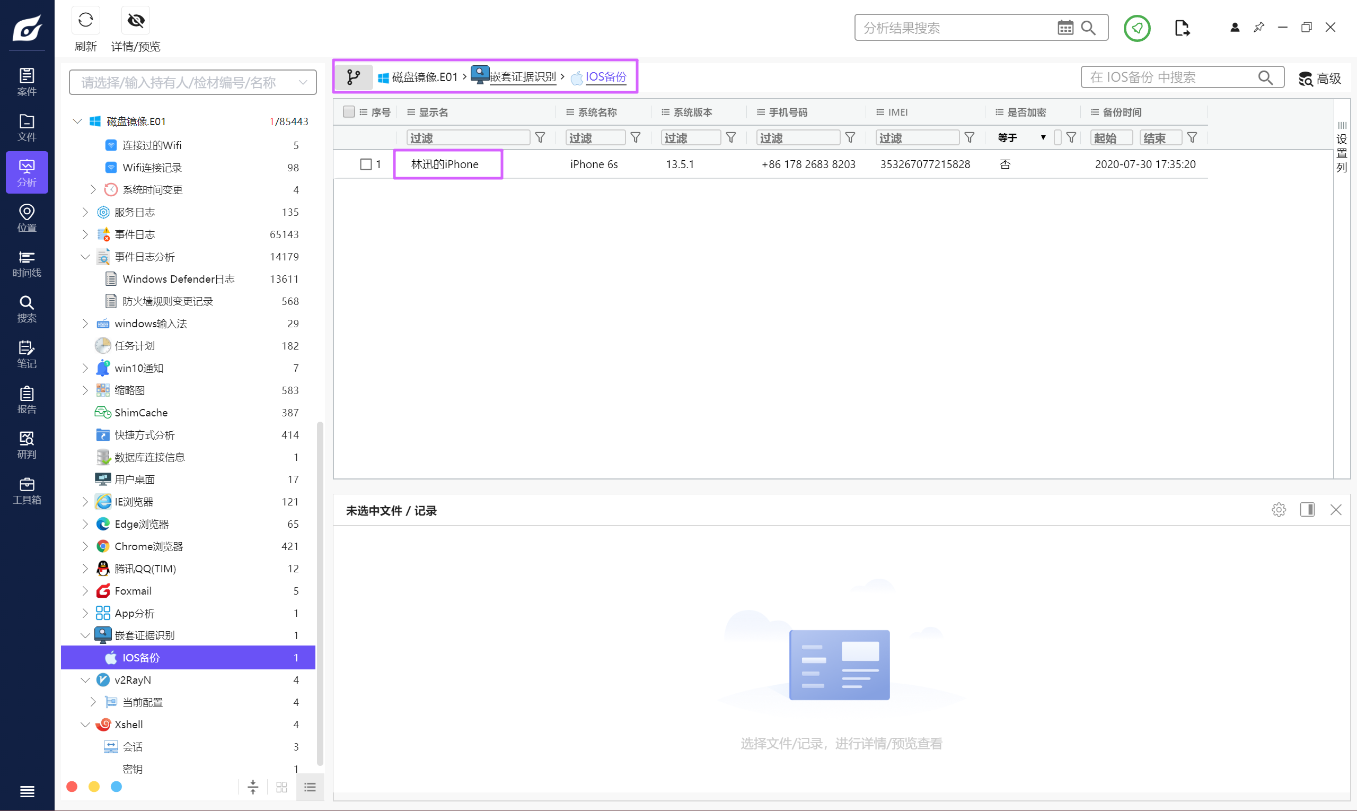Viewport: 1357px width, 811px height.
Task: Click the collapse-all icon under the tree
Action: pyautogui.click(x=253, y=787)
